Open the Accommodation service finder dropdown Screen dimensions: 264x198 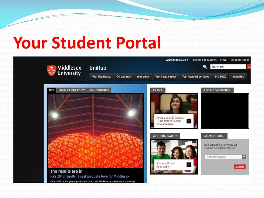point(225,157)
